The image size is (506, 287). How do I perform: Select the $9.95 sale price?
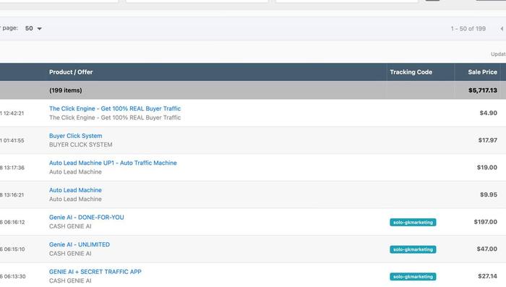pyautogui.click(x=489, y=194)
